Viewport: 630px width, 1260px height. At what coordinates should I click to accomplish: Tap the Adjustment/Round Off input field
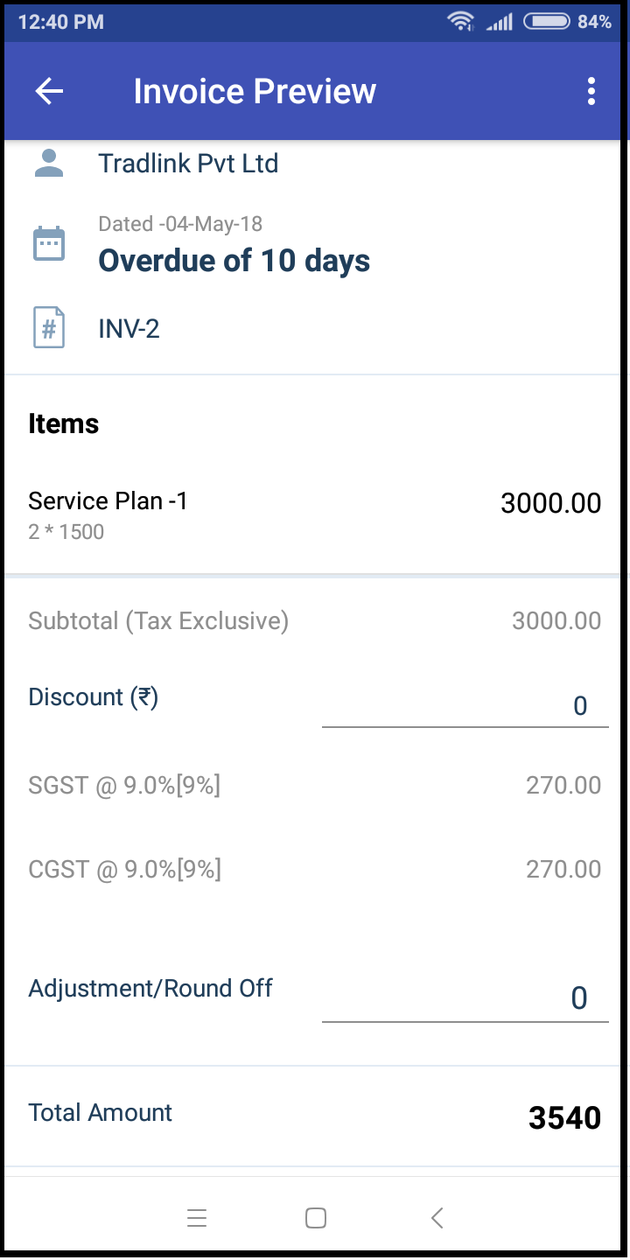coord(465,997)
